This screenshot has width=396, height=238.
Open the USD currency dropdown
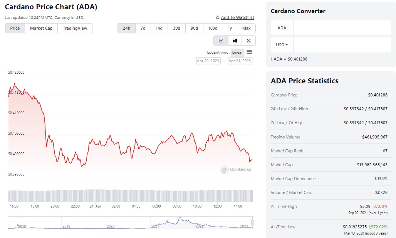coord(282,45)
